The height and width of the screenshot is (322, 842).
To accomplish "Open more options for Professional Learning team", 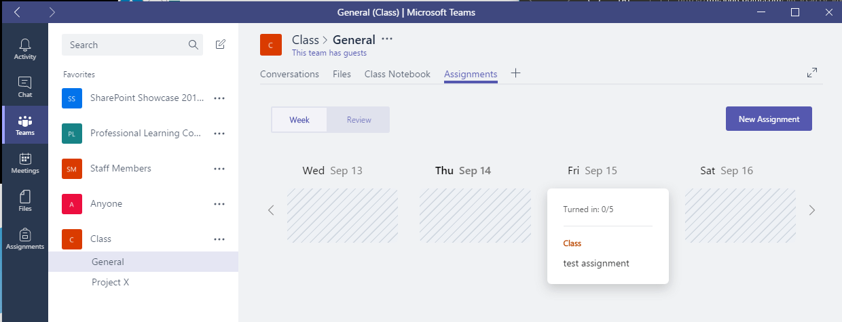I will click(x=219, y=134).
